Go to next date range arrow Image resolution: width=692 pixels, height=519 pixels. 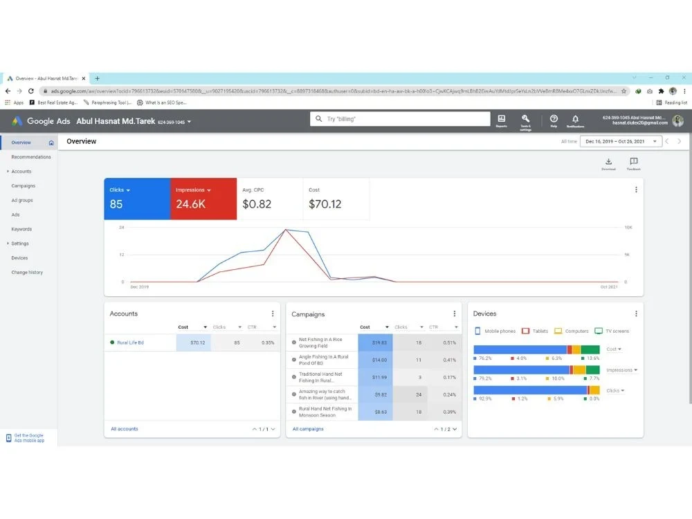680,141
